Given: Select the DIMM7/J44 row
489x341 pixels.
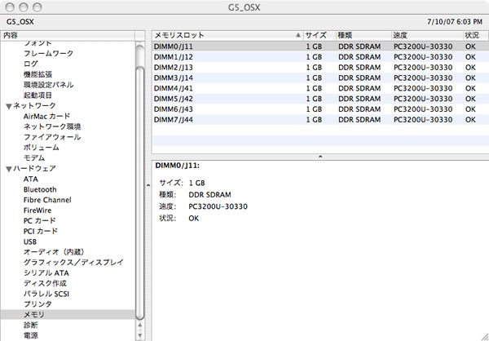Looking at the screenshot, I should [320, 120].
